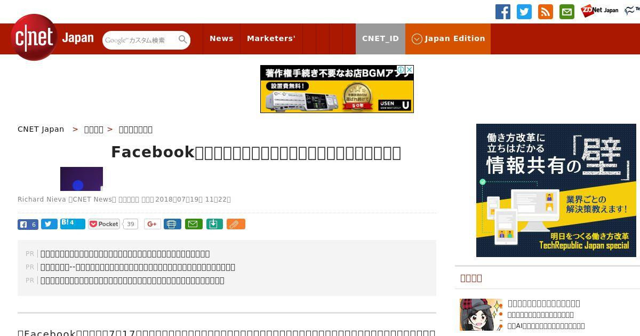
Task: Click author name Richard Nieva
Action: 41,199
